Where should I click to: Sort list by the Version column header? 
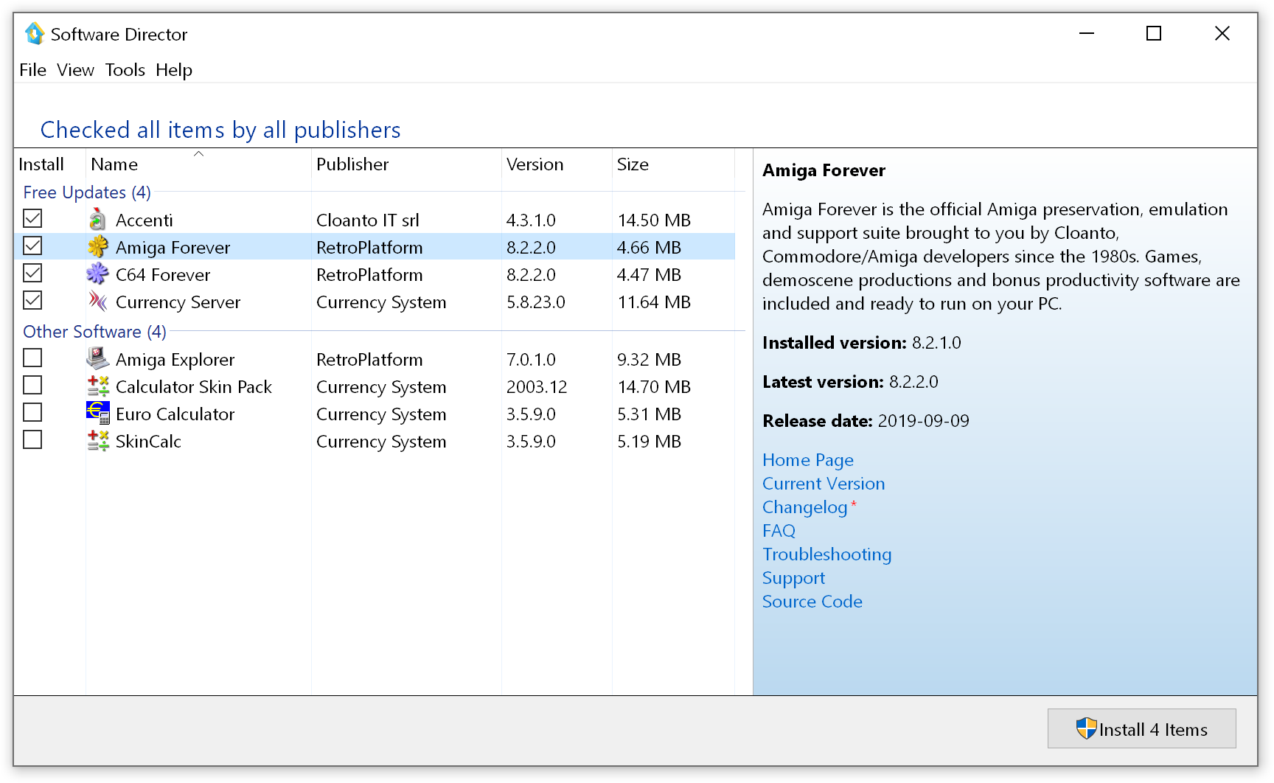(x=557, y=164)
